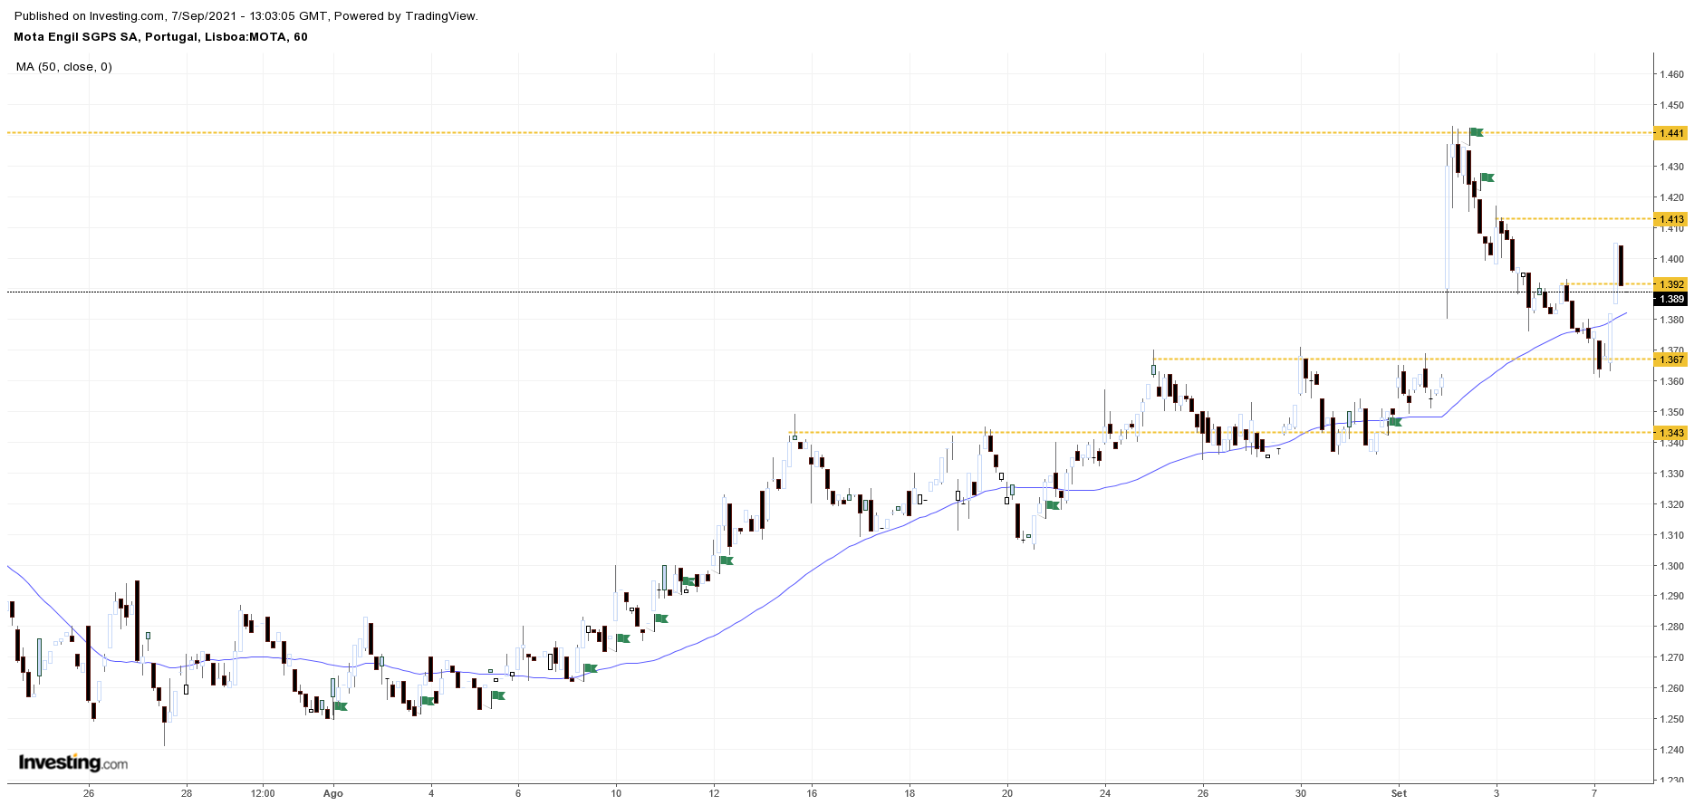Click the 1.310 price axis value

tap(1671, 536)
